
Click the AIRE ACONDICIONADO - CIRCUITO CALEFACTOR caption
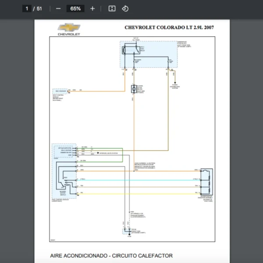111,256
